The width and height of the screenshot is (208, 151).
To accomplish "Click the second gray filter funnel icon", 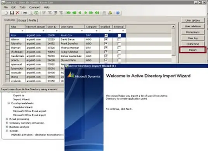I will (x=50, y=13).
